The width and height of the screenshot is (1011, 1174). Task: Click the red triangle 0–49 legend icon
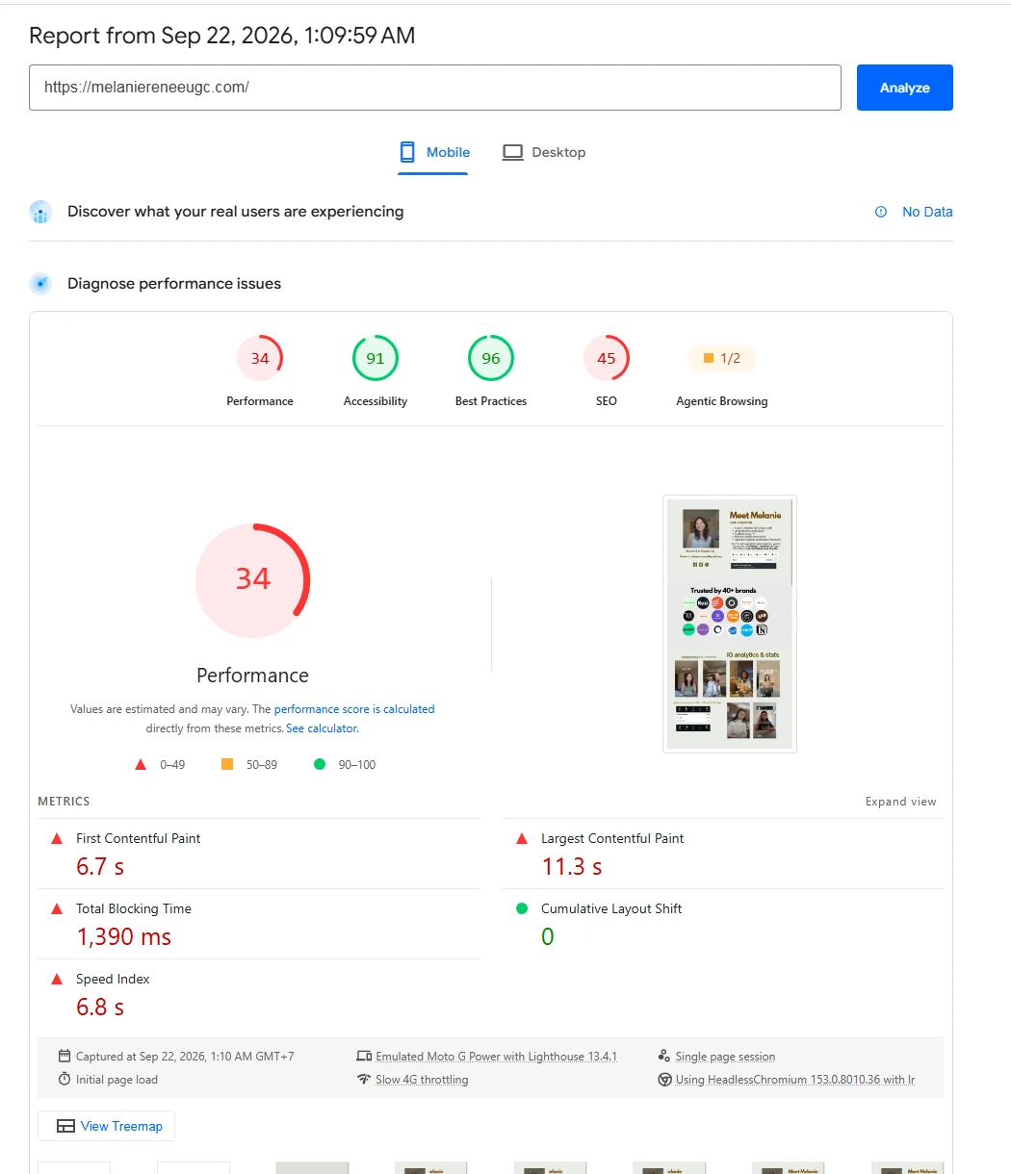point(141,764)
